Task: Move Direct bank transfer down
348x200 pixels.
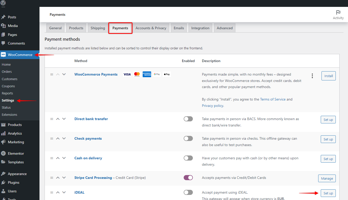Action: (x=64, y=119)
